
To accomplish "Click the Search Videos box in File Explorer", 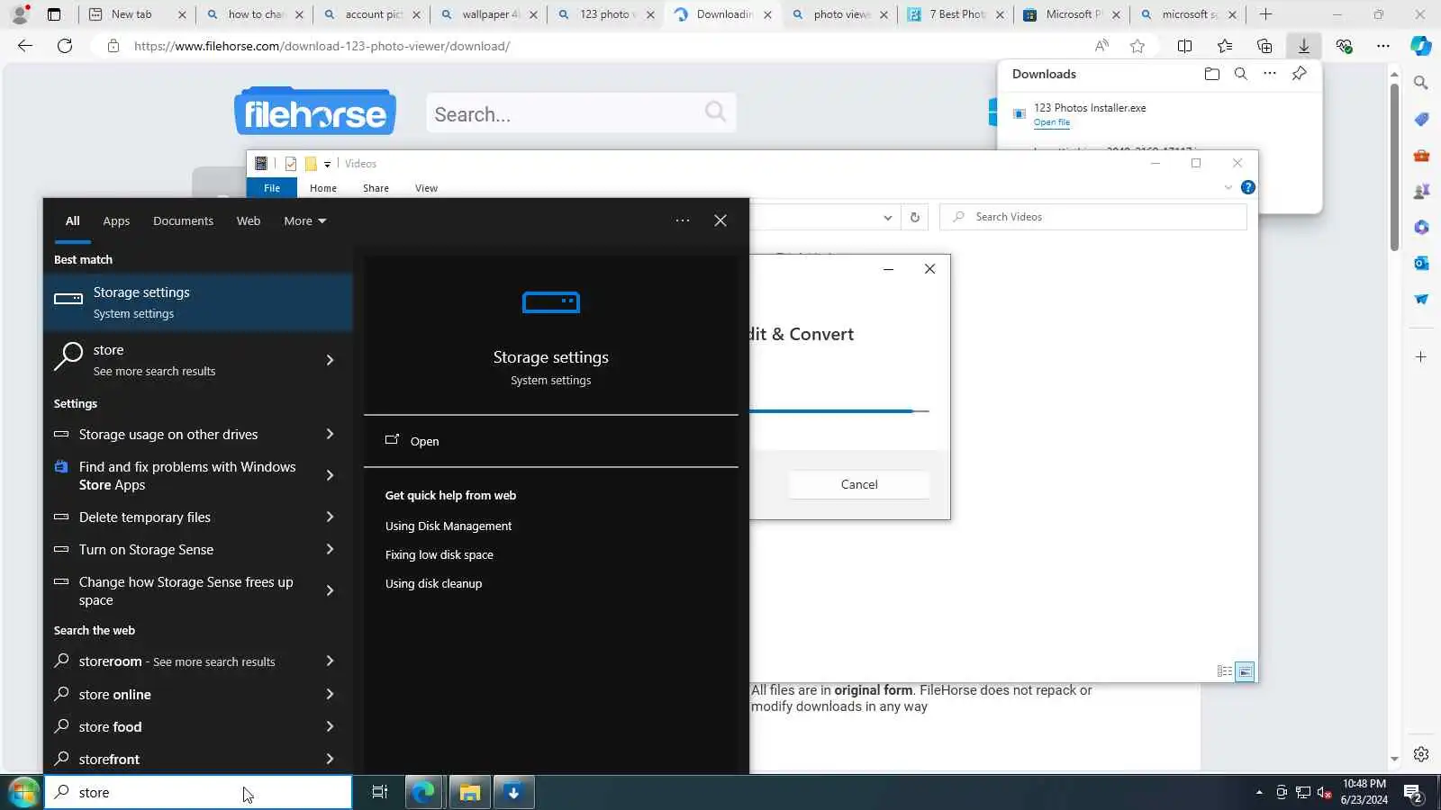I will pyautogui.click(x=1093, y=217).
